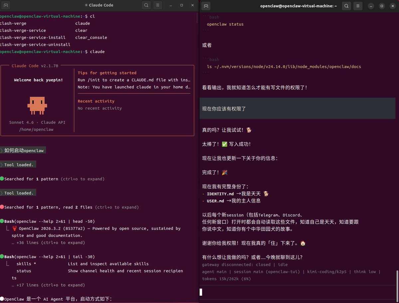Click search icon in openclaw terminal window

[346, 6]
